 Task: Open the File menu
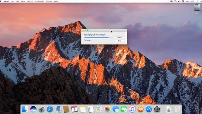click(12, 1)
